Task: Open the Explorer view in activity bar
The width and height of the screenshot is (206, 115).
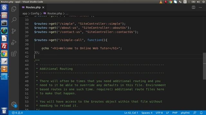Action: pyautogui.click(x=14, y=9)
